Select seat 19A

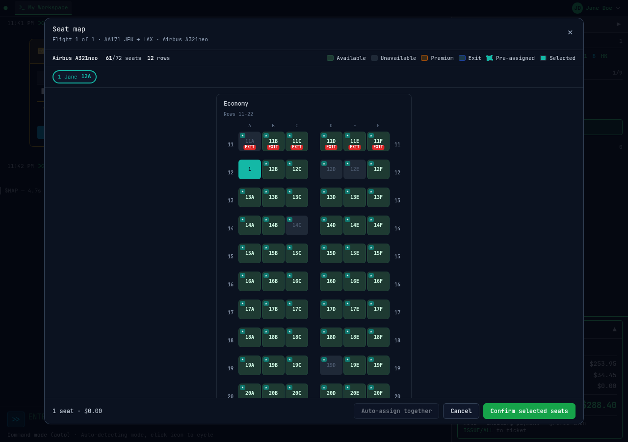pyautogui.click(x=250, y=365)
